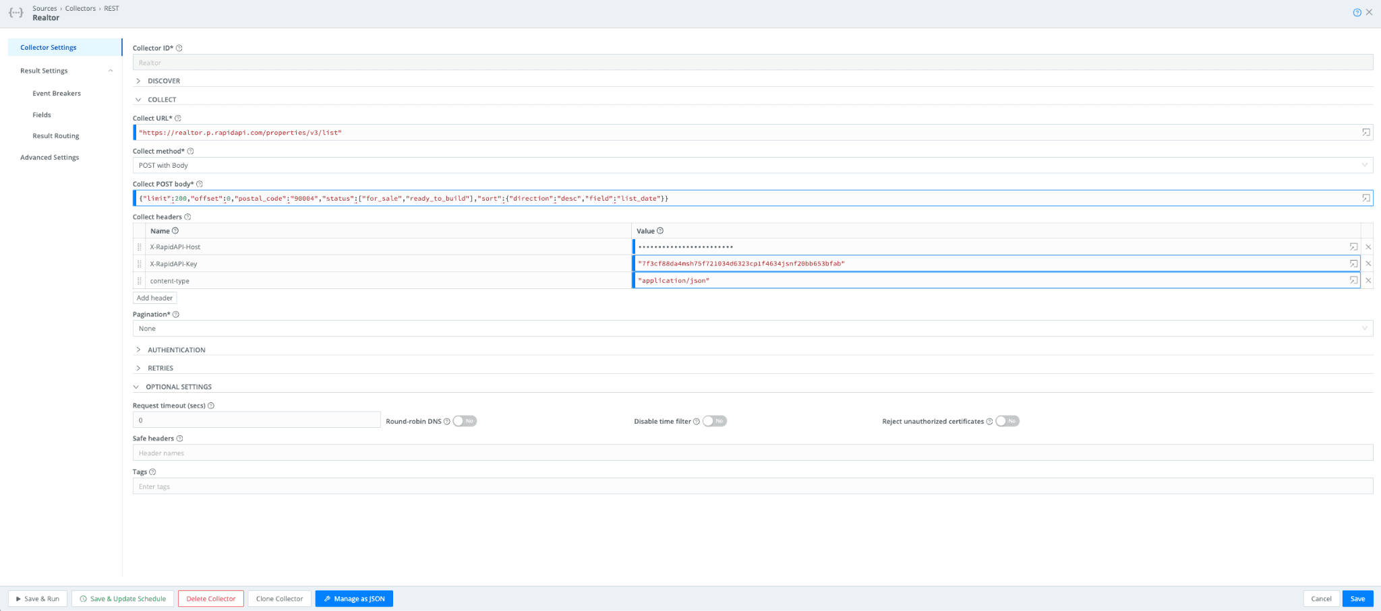Open the Event Breakers settings tab
The image size is (1381, 611).
point(57,94)
